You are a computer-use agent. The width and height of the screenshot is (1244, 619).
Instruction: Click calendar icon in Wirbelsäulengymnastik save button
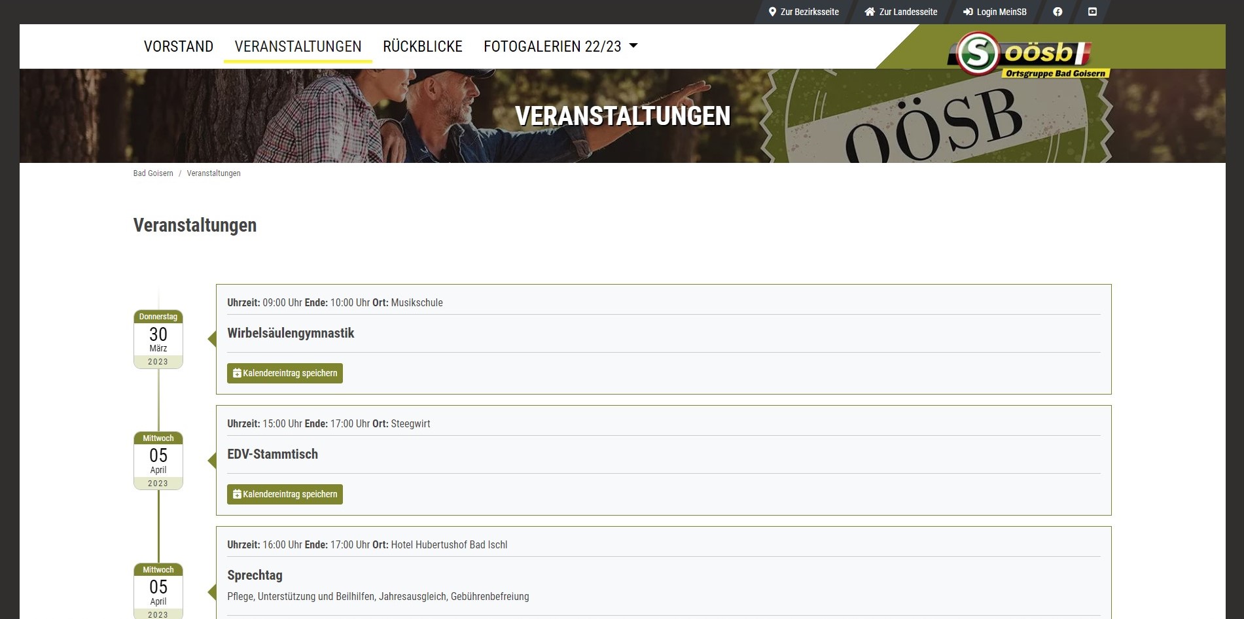pos(237,373)
